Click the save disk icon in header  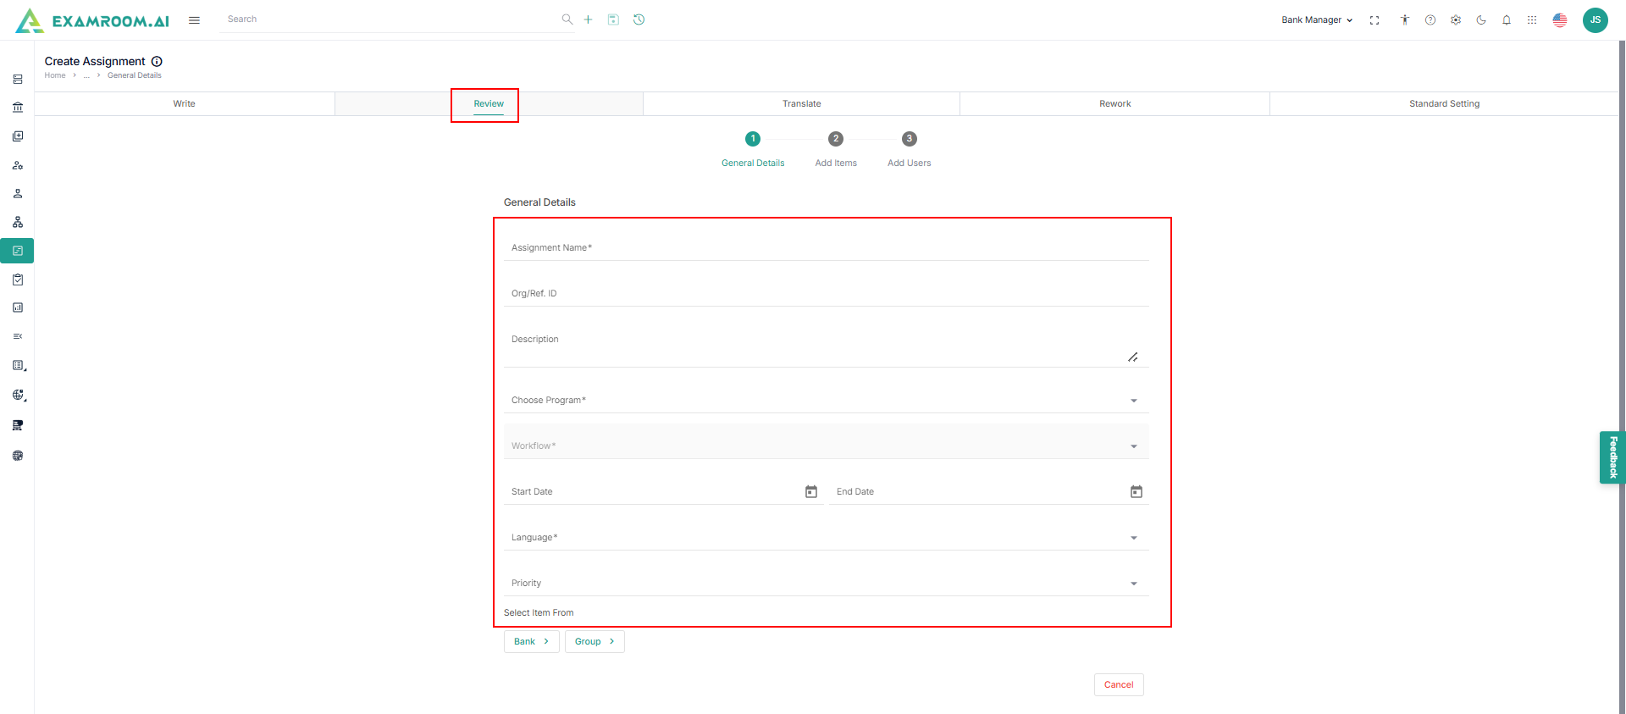pos(613,19)
